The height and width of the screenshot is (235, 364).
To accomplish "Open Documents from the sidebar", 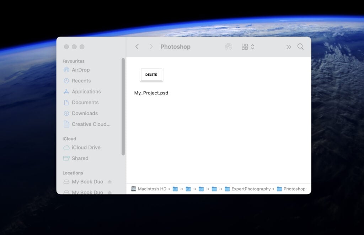I will 85,102.
